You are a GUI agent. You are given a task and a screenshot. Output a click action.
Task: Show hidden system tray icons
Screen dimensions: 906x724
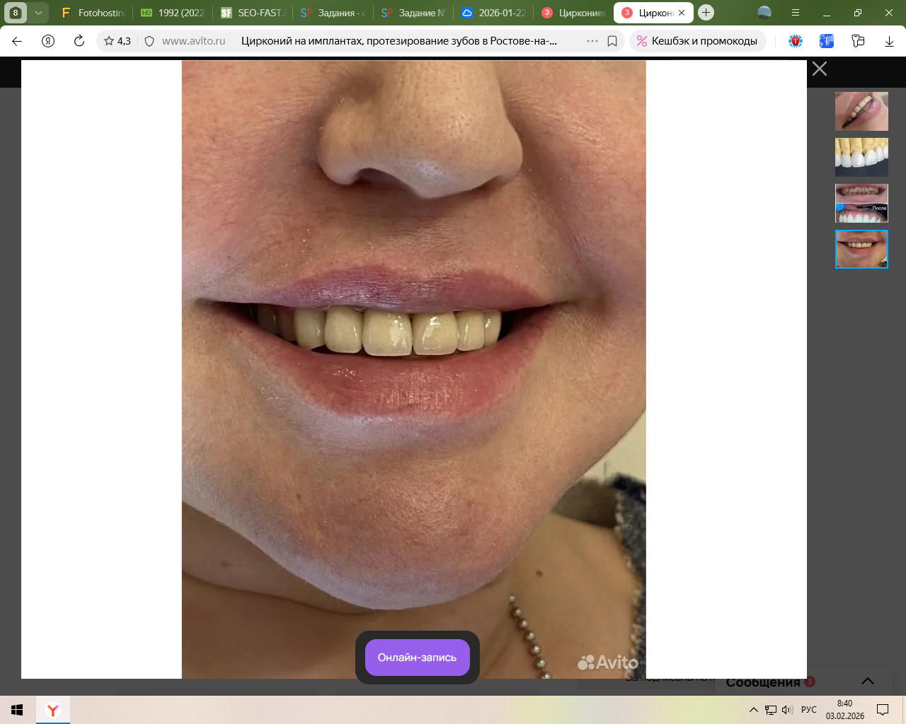754,710
